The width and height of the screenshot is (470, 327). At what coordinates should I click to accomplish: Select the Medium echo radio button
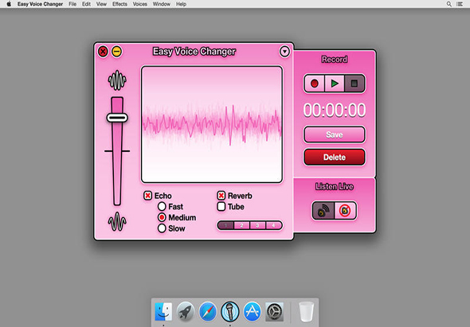point(162,217)
